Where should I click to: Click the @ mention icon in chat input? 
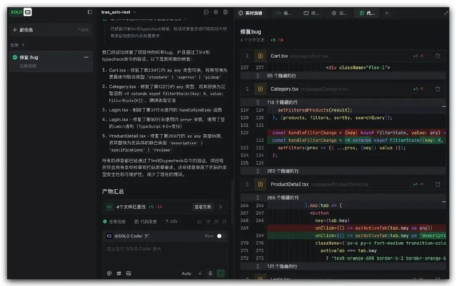tap(109, 273)
